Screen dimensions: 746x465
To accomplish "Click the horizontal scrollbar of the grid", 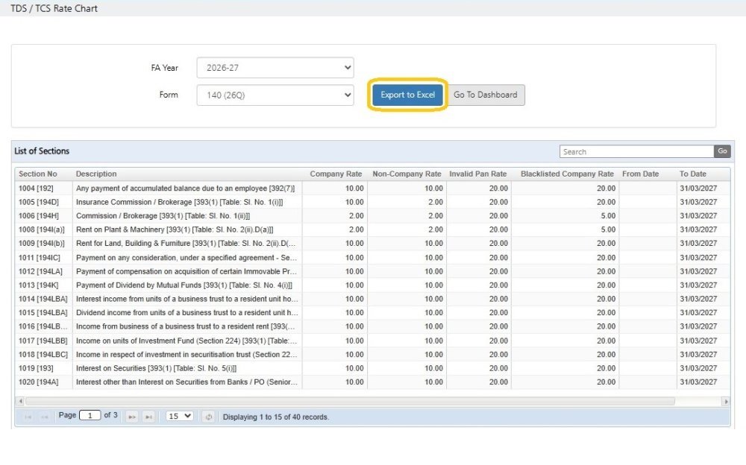I will [350, 402].
